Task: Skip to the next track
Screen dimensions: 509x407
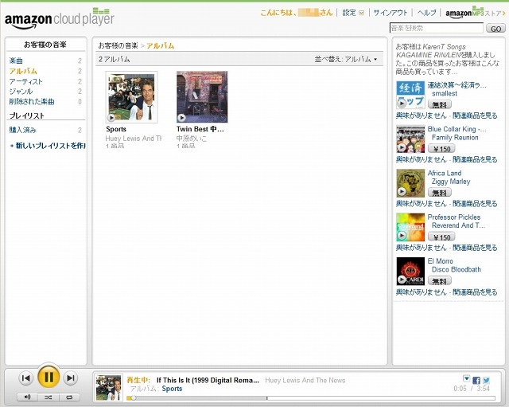Action: coord(71,378)
